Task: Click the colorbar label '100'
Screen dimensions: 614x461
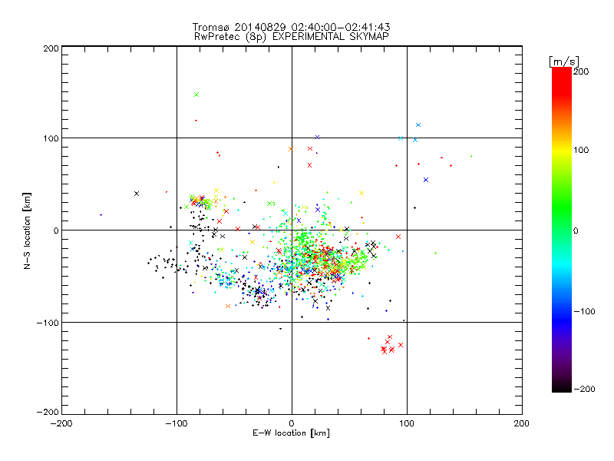Action: click(x=581, y=150)
